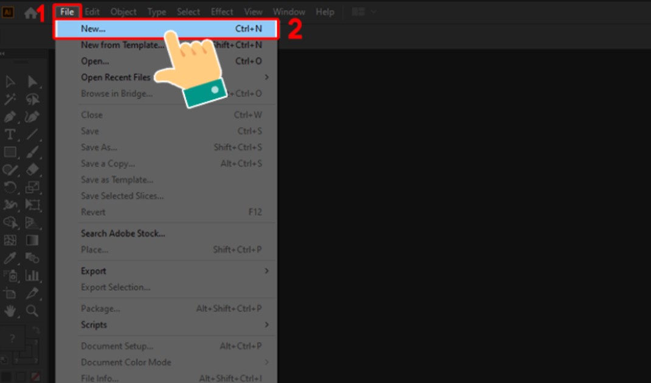Activate the Eyedropper tool
This screenshot has width=651, height=383.
pyautogui.click(x=10, y=258)
